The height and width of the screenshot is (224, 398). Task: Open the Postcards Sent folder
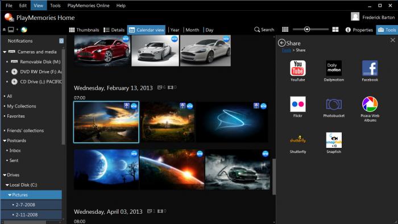click(x=14, y=160)
